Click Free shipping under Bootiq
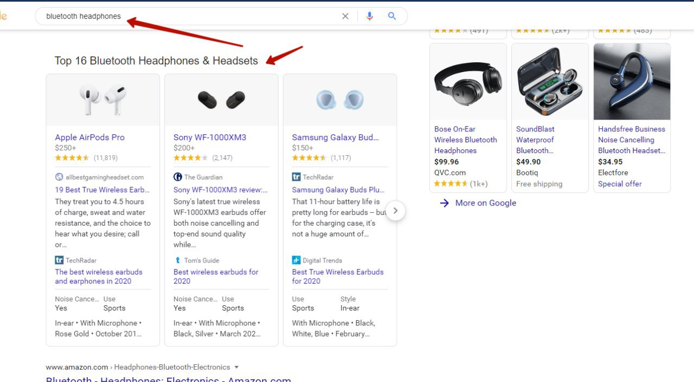Screen dimensions: 694x382 point(539,184)
